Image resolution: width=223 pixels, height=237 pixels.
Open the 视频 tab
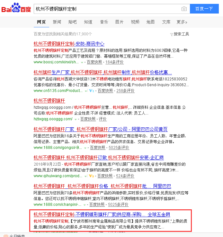click(135, 22)
